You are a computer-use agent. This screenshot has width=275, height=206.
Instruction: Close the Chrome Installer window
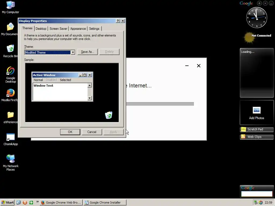pos(198,66)
